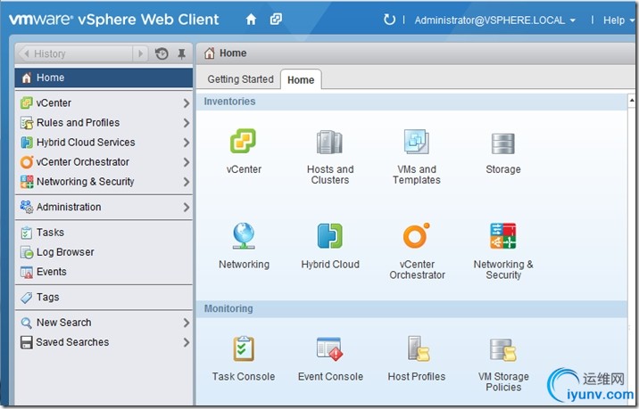Expand the vCenter sidebar chevron
Image resolution: width=639 pixels, height=409 pixels.
coord(187,103)
